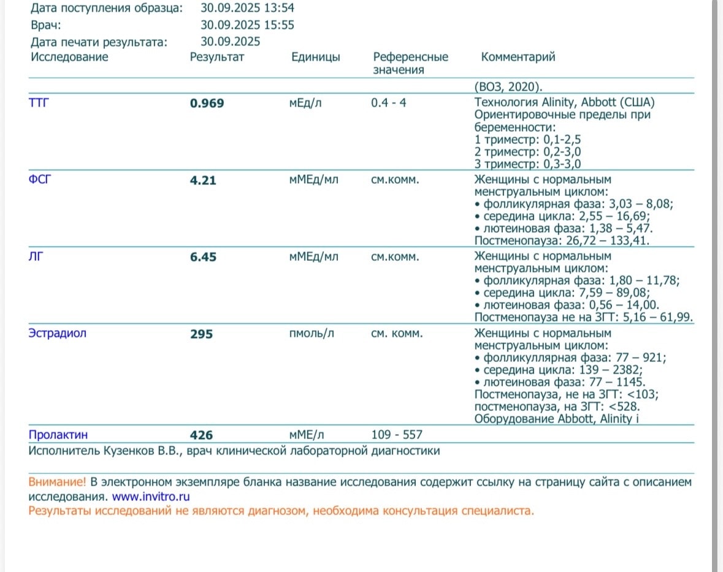Click the 'Дата поступления образца:' label

[107, 8]
